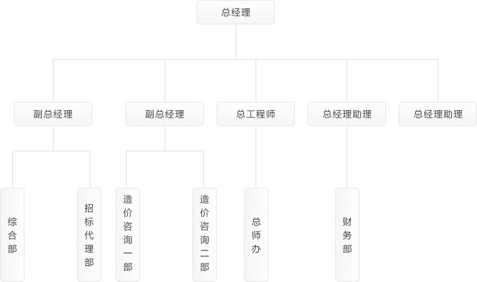The height and width of the screenshot is (282, 477).
Task: Click the 总工程师 box
Action: click(x=256, y=114)
